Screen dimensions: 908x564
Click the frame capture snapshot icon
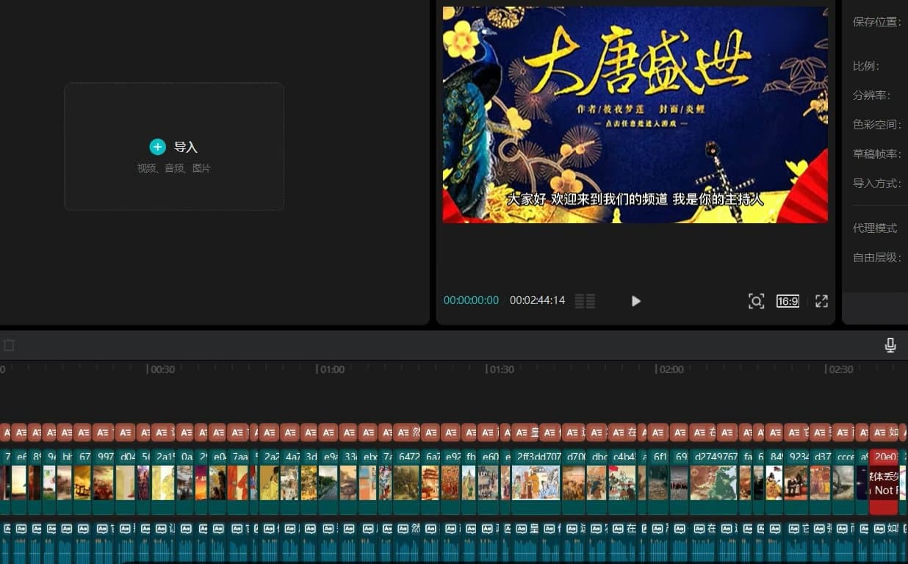coord(757,301)
